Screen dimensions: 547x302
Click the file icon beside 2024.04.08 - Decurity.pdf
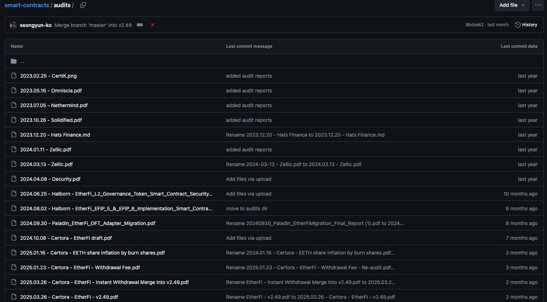pos(13,179)
